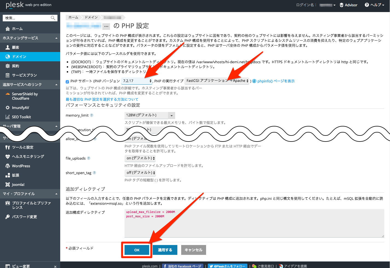Open ServerShield by Cloudflare icon
This screenshot has height=268, width=390.
[x=8, y=94]
